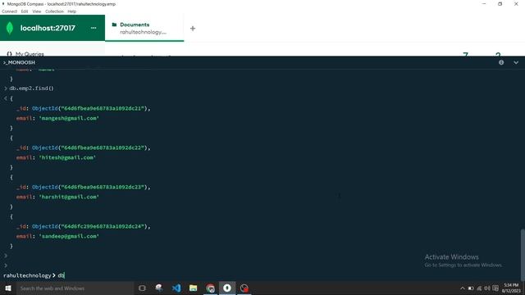The width and height of the screenshot is (525, 295).
Task: Open the notification center tray icon
Action: pos(495,288)
